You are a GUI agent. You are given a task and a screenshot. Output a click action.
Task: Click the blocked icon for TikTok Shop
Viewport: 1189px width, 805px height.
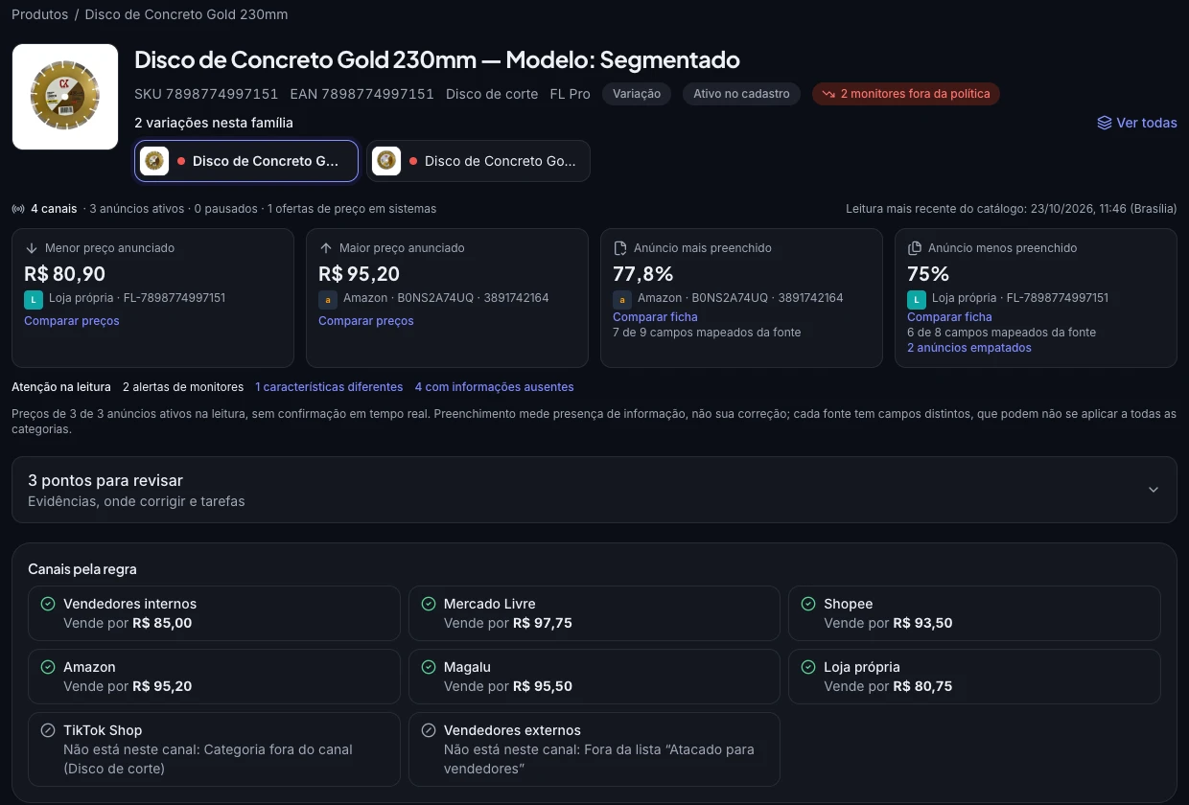coord(48,730)
